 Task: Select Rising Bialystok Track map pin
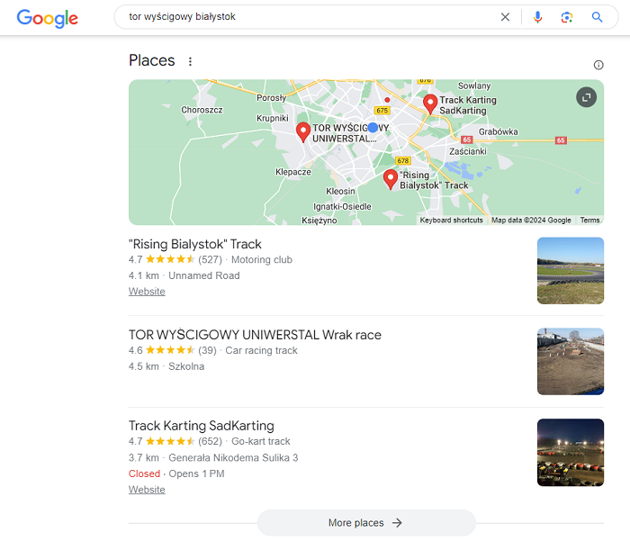tap(390, 179)
